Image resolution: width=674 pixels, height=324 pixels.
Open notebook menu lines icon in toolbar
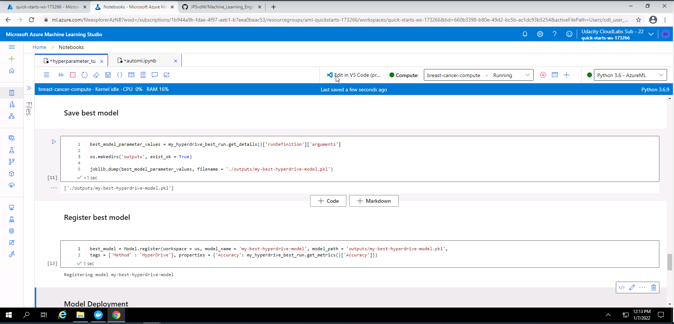pyautogui.click(x=46, y=75)
